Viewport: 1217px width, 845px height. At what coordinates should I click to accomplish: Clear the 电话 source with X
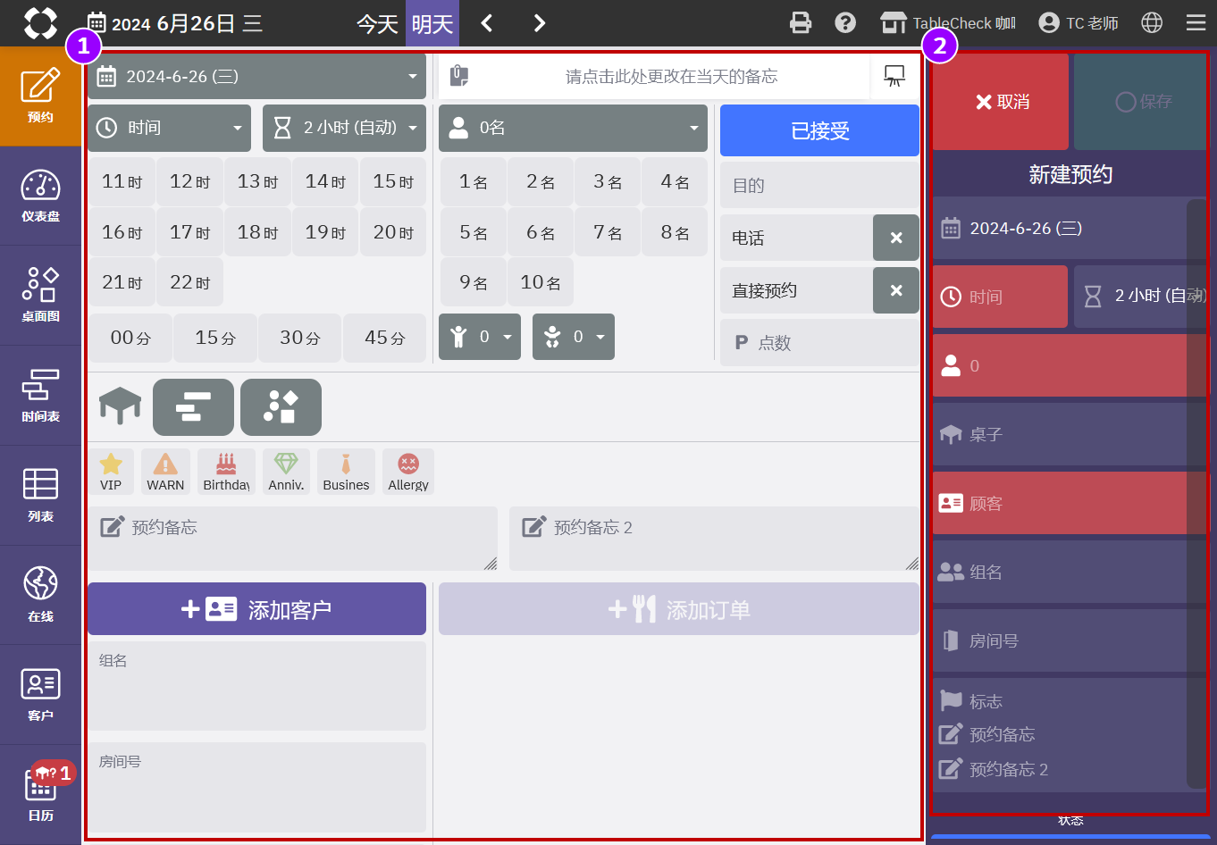(x=896, y=238)
